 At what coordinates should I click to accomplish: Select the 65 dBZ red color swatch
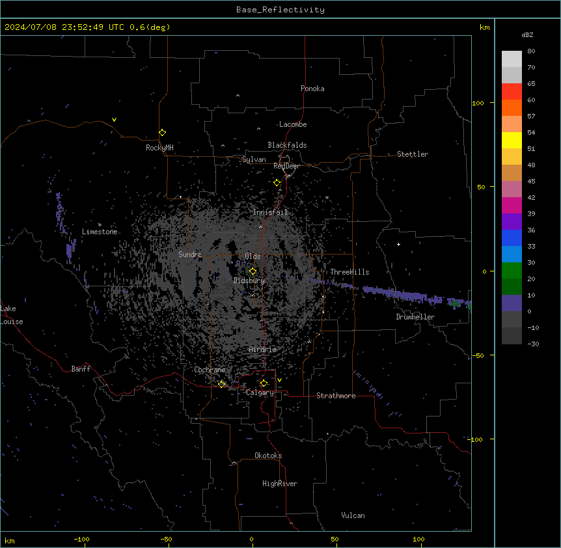(x=512, y=91)
